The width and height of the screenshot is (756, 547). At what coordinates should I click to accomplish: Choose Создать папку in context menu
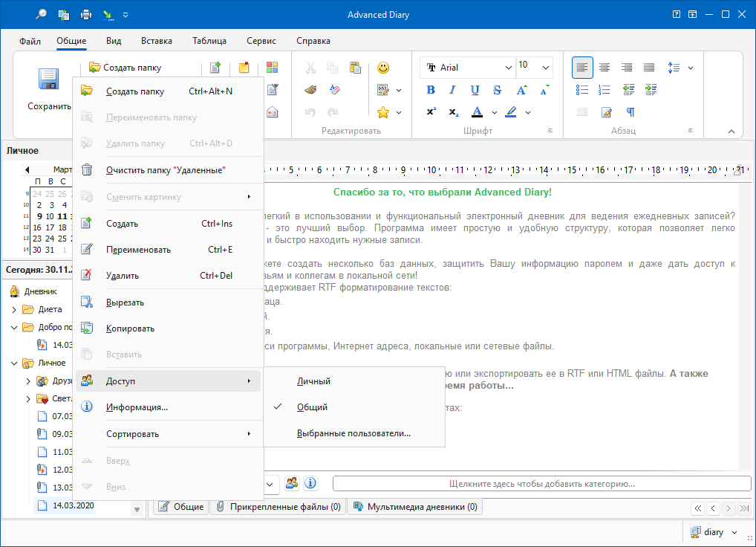tap(169, 91)
